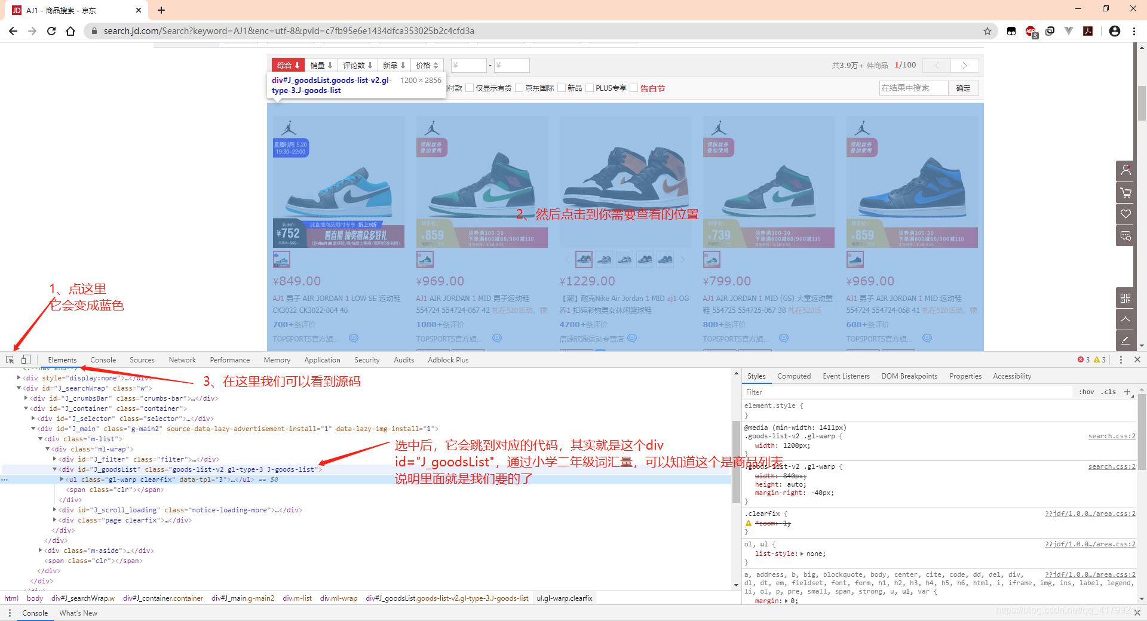Click the JD sidebar feedback pencil icon
The image size is (1147, 621).
point(1126,340)
